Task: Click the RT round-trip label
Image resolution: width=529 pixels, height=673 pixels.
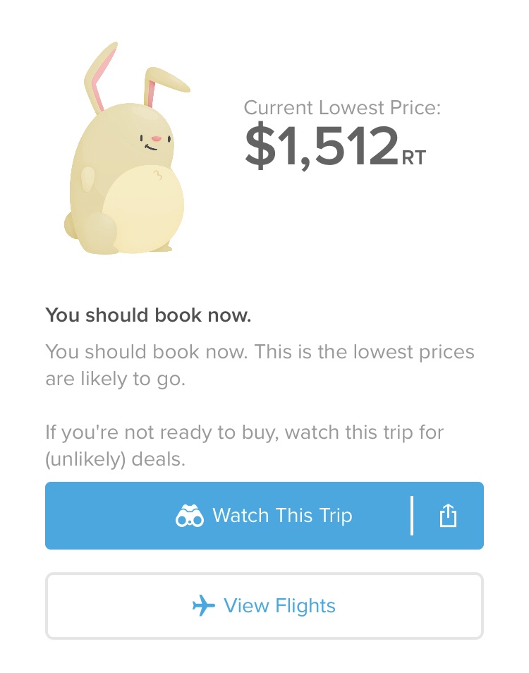Action: [x=414, y=158]
